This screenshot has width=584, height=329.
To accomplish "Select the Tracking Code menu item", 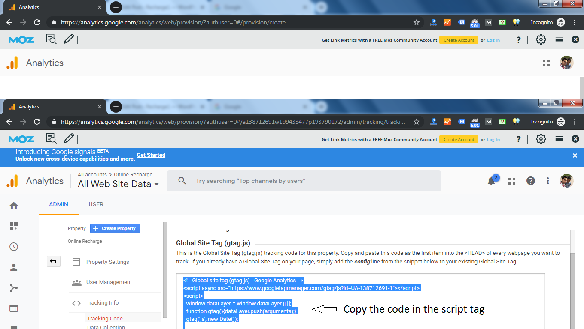I will coord(105,318).
